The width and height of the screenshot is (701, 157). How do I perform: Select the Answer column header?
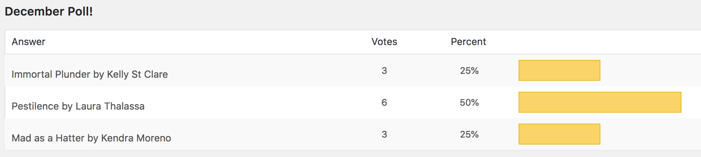[28, 42]
